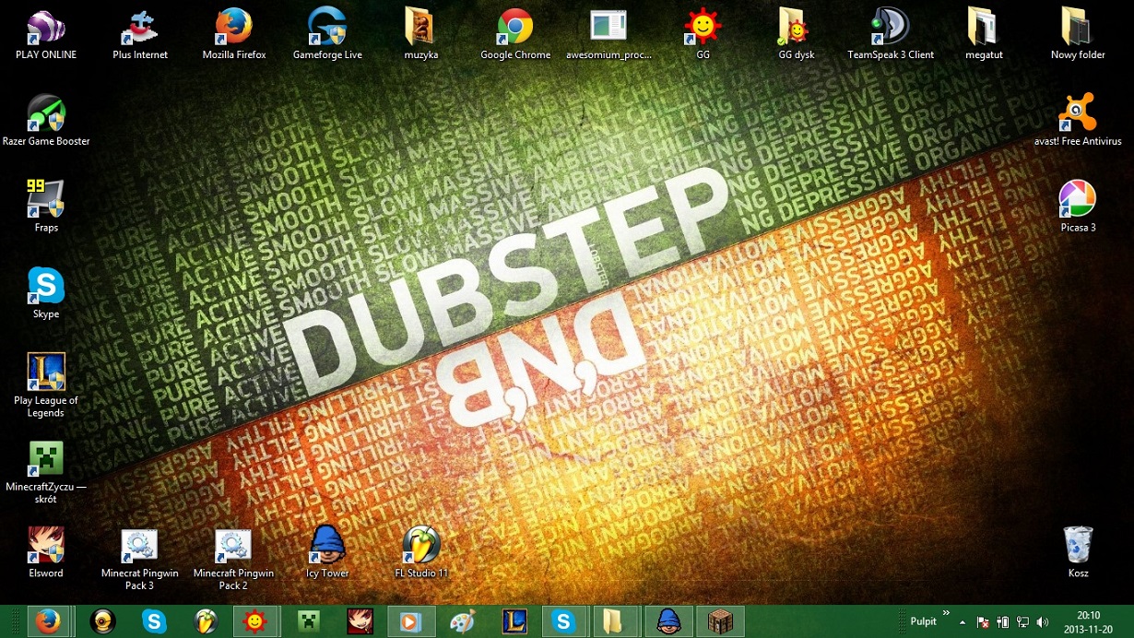Image resolution: width=1134 pixels, height=638 pixels.
Task: Open the Pulpit toolbar in taskbar
Action: [x=924, y=622]
